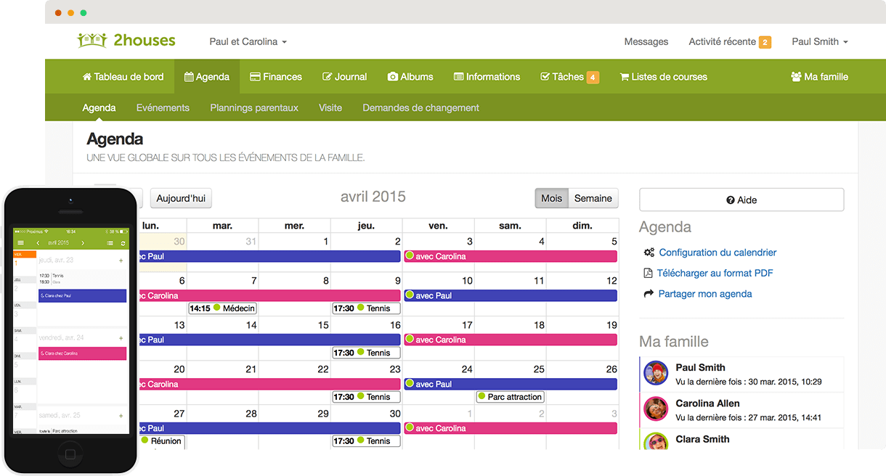Open the Tableau de bord home icon
This screenshot has height=476, width=886.
click(87, 77)
